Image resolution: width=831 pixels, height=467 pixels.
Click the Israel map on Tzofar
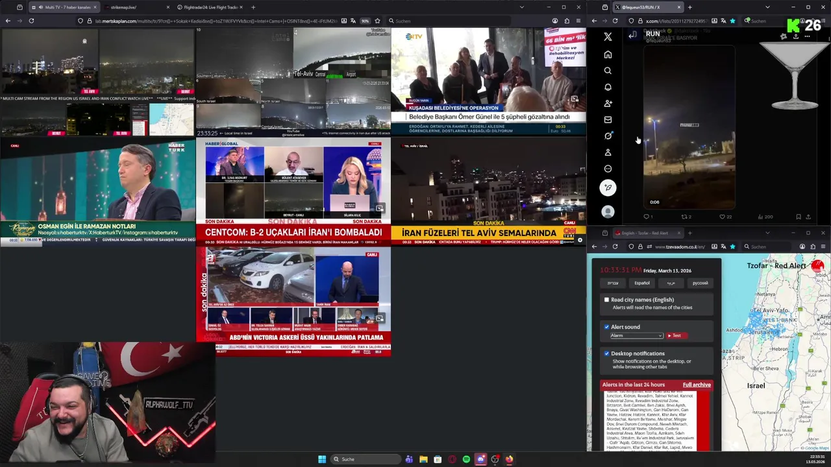(776, 353)
